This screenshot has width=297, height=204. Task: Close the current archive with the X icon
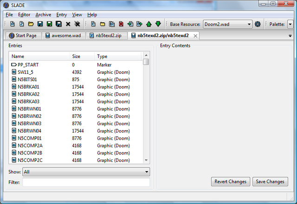(68, 24)
